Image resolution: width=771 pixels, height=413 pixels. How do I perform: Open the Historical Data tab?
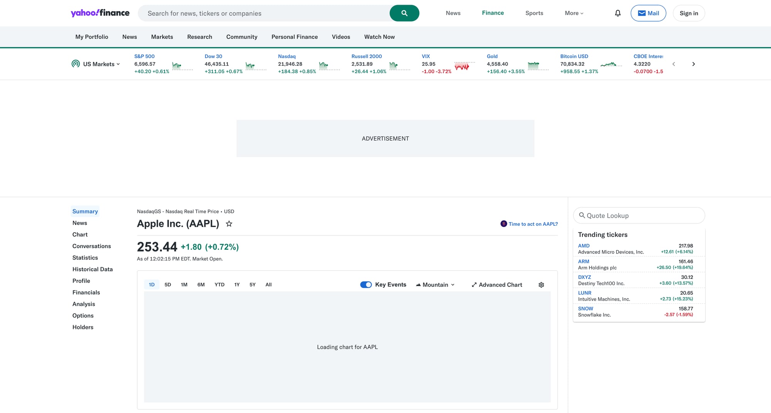[93, 269]
